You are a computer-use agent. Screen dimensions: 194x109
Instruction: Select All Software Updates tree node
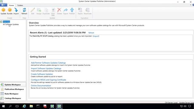coord(11,24)
